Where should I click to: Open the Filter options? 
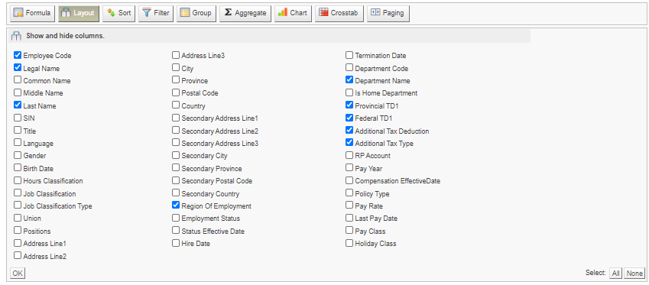pyautogui.click(x=156, y=13)
